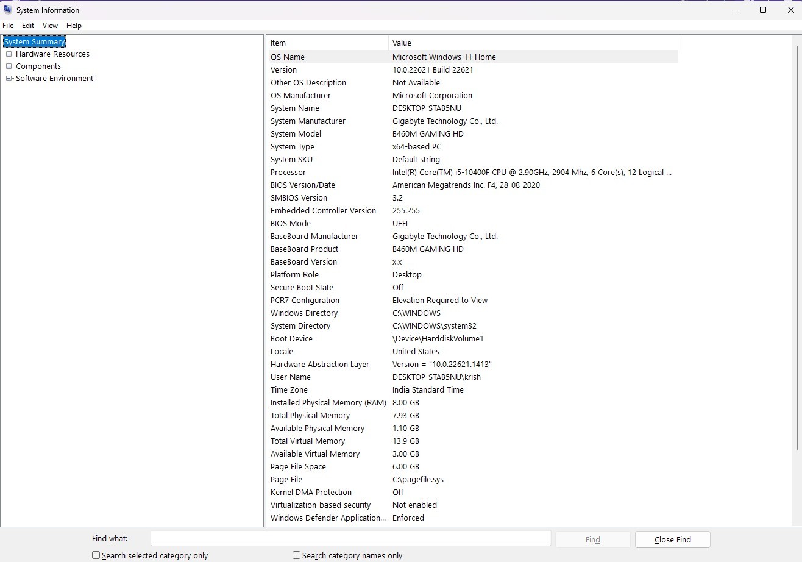Click the Close Find button
Image resolution: width=802 pixels, height=562 pixels.
point(673,539)
